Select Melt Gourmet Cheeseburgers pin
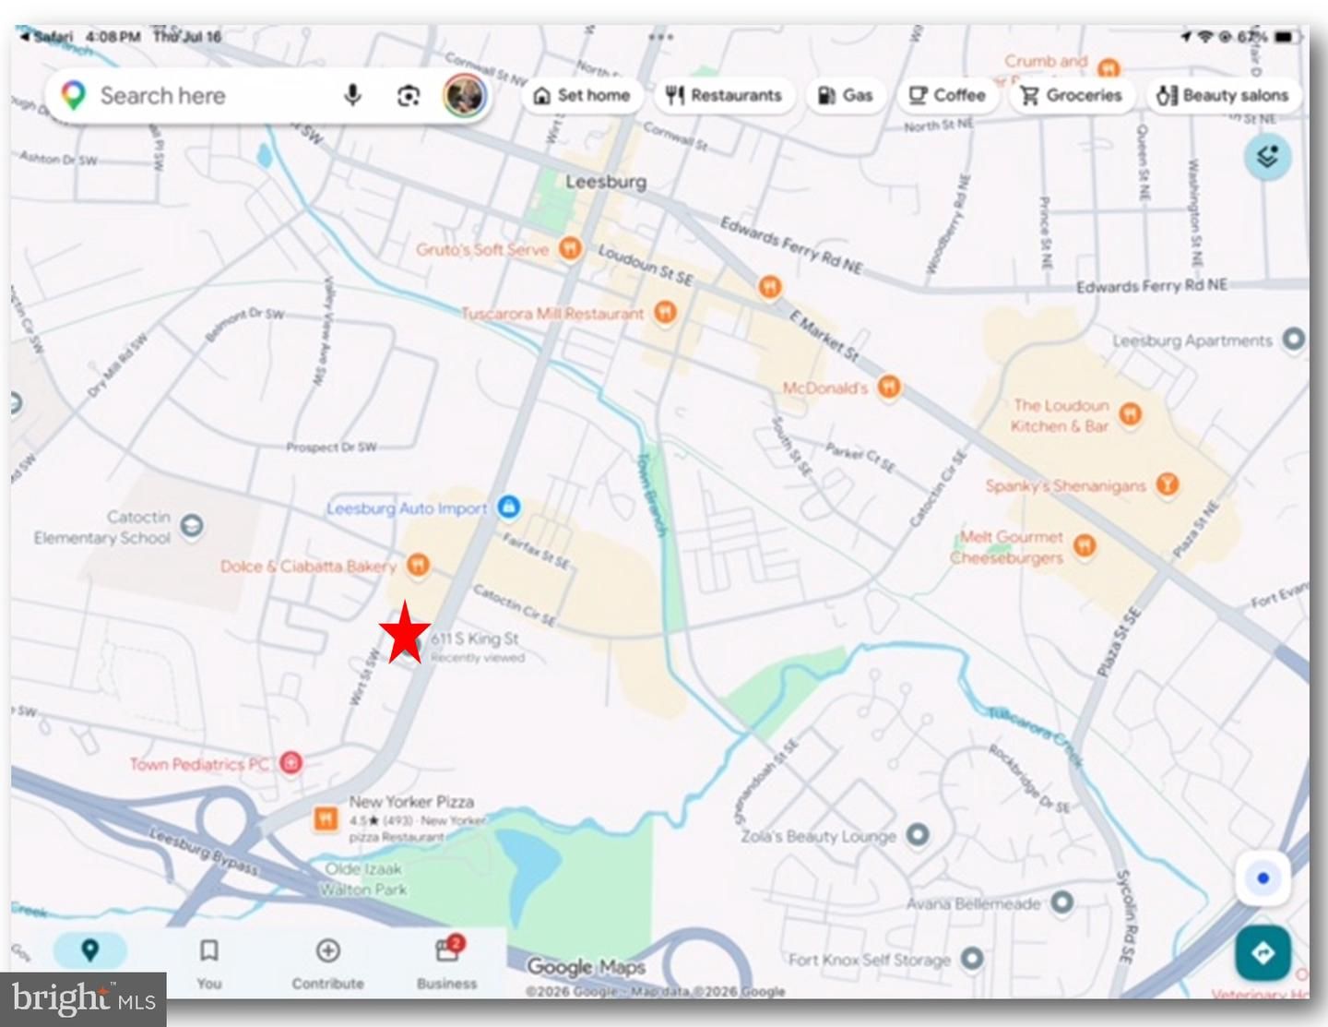Viewport: 1328px width, 1027px height. (x=1085, y=545)
